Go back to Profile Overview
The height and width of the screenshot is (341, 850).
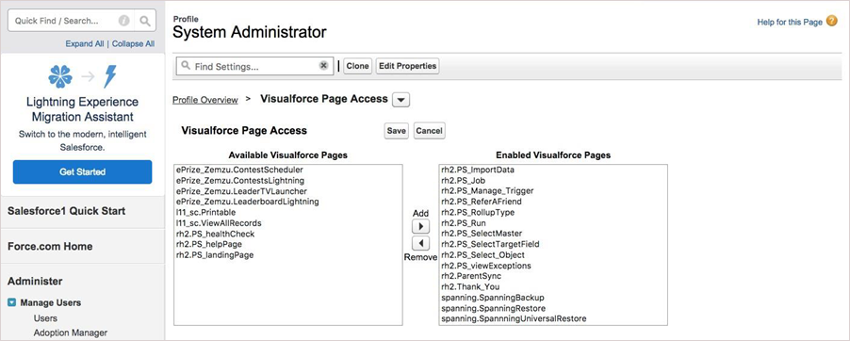(204, 100)
